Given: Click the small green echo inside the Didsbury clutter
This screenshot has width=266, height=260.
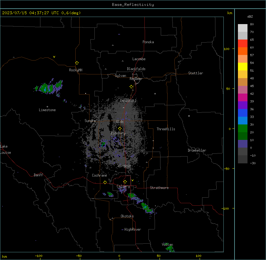Looking at the screenshot, I should click(x=103, y=144).
